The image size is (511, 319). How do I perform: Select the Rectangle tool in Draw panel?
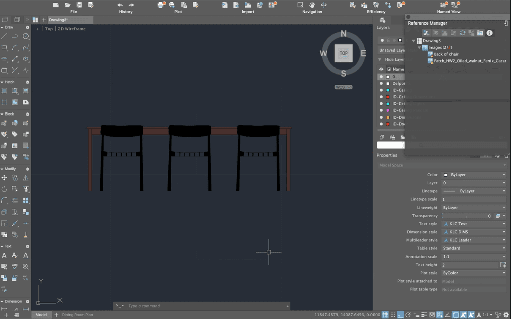(4, 48)
